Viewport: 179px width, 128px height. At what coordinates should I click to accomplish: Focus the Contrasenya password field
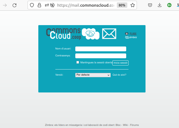pos(101,56)
